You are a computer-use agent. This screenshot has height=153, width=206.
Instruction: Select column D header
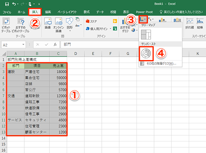(76, 53)
